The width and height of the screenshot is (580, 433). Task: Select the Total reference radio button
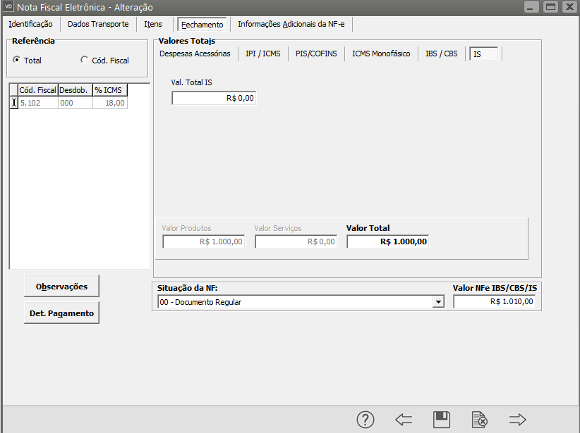coord(17,61)
